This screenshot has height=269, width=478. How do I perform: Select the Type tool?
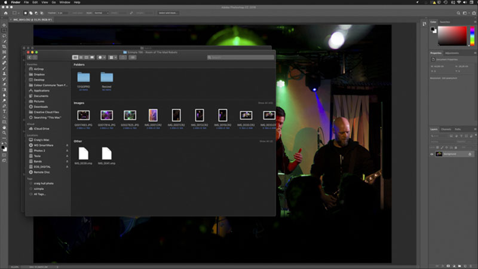point(4,111)
